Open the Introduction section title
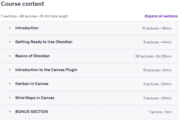 (x=27, y=28)
